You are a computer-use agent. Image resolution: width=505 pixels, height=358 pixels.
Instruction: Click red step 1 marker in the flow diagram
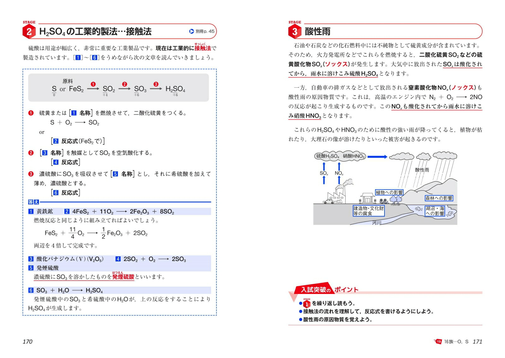click(x=93, y=84)
